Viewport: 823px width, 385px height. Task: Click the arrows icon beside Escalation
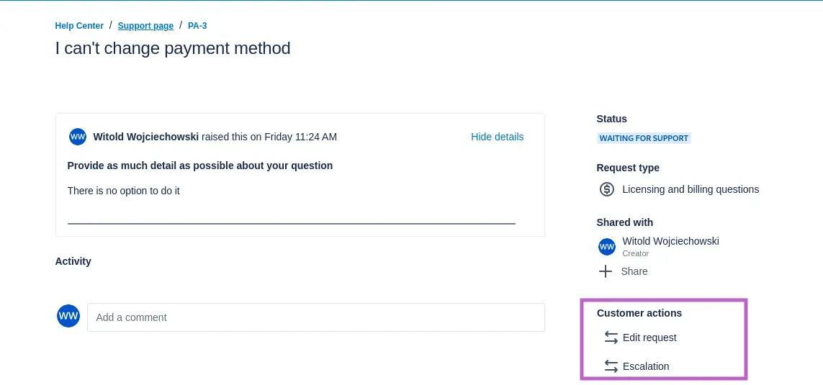coord(611,366)
